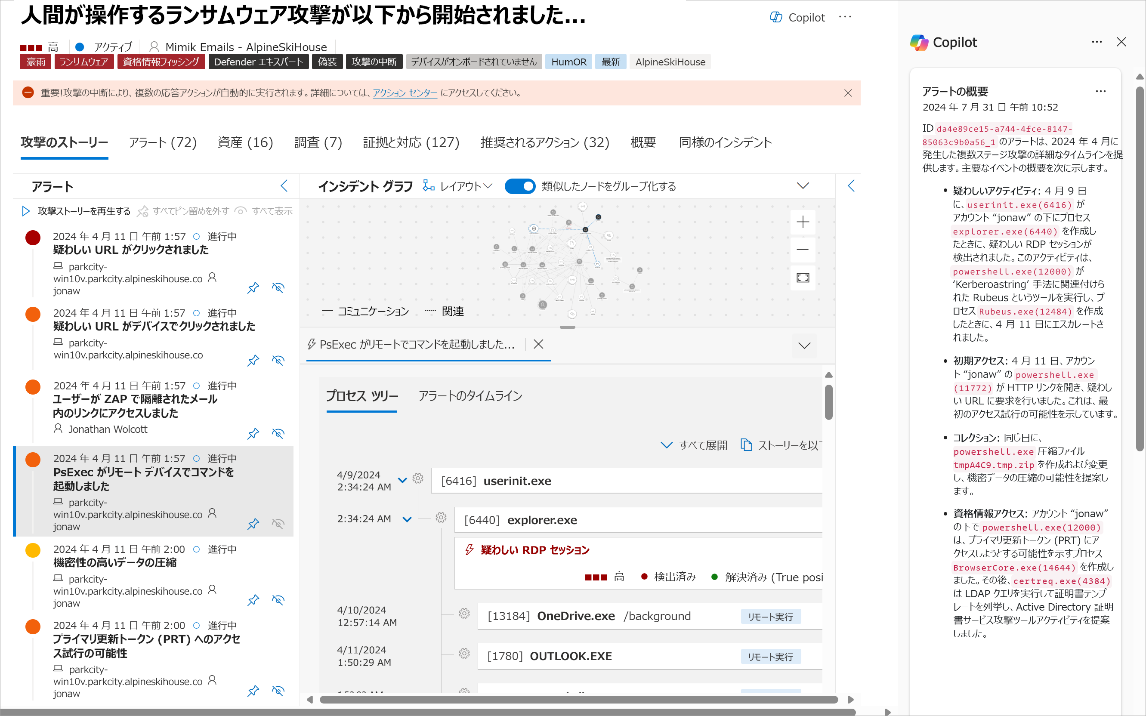Zoom out of the incident graph
Screen dimensions: 1146x716
(803, 250)
